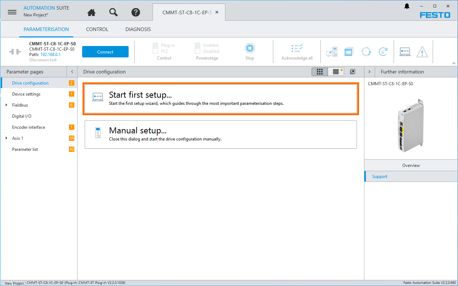Switch to the CONTROL tab
This screenshot has height=286, width=458.
pos(97,29)
